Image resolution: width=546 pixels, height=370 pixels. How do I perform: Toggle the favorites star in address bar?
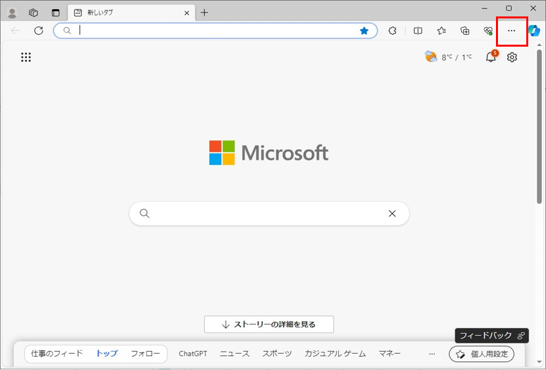(x=364, y=31)
